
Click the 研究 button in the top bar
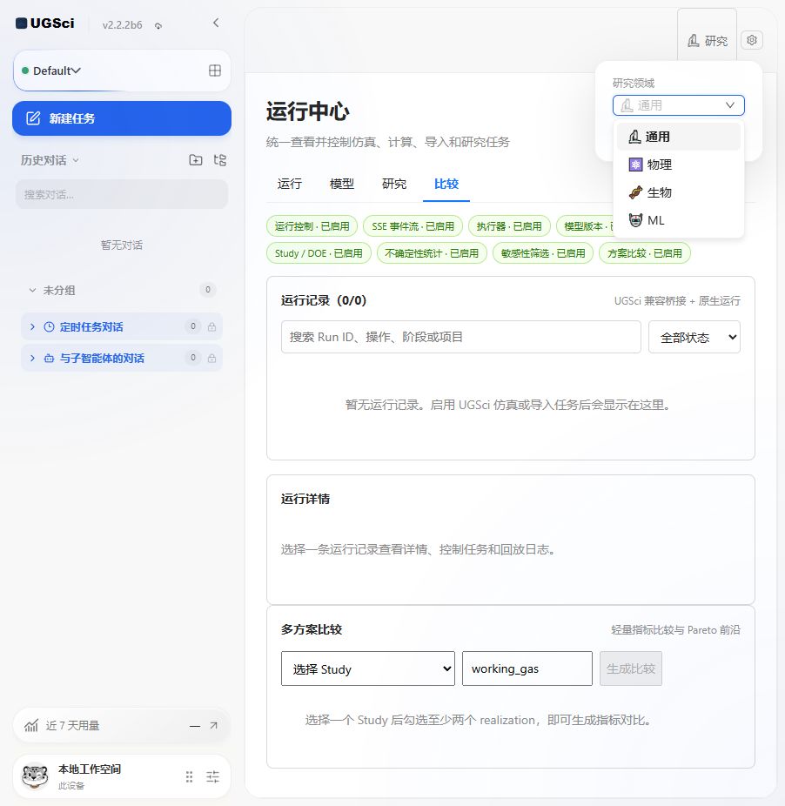[x=708, y=41]
